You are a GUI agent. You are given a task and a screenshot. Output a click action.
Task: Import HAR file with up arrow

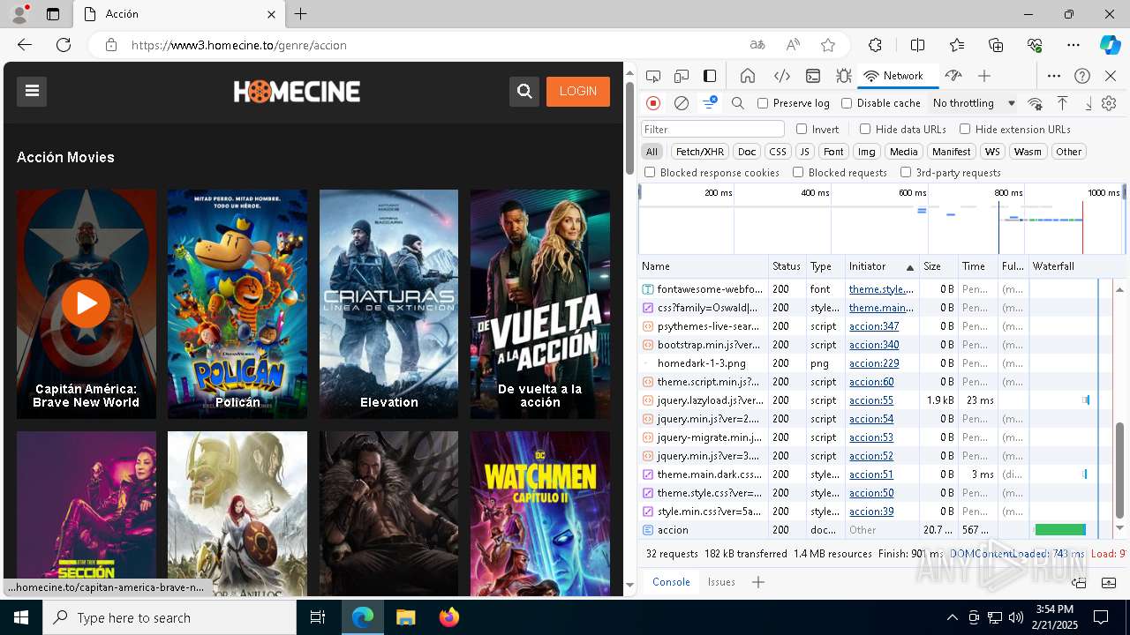[x=1063, y=103]
